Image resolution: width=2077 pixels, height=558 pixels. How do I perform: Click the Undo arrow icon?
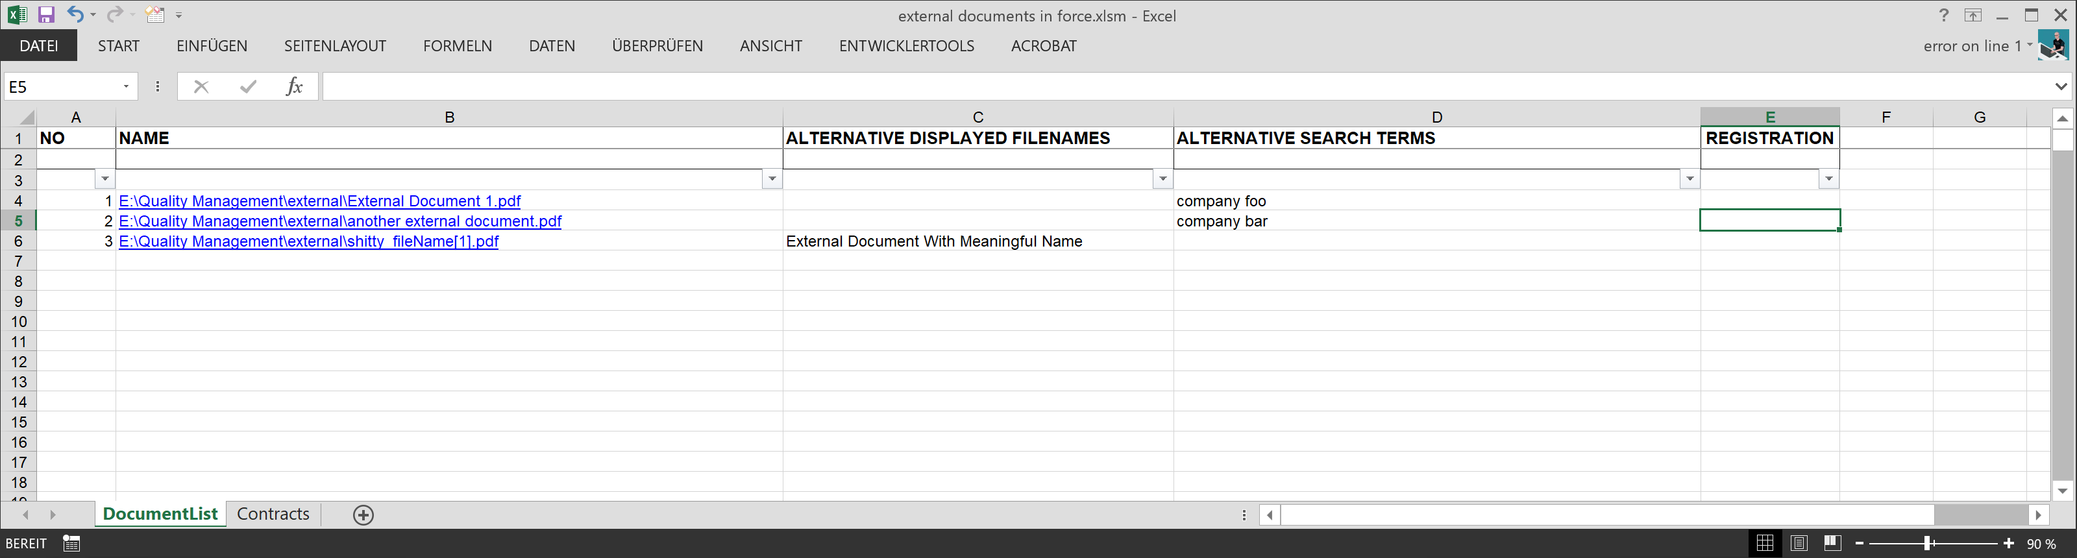(75, 14)
